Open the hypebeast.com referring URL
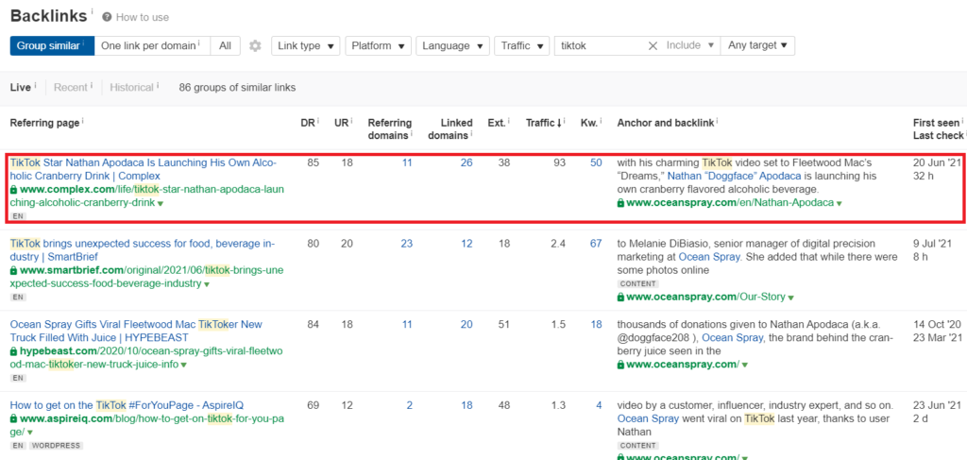967x460 pixels. 146,358
